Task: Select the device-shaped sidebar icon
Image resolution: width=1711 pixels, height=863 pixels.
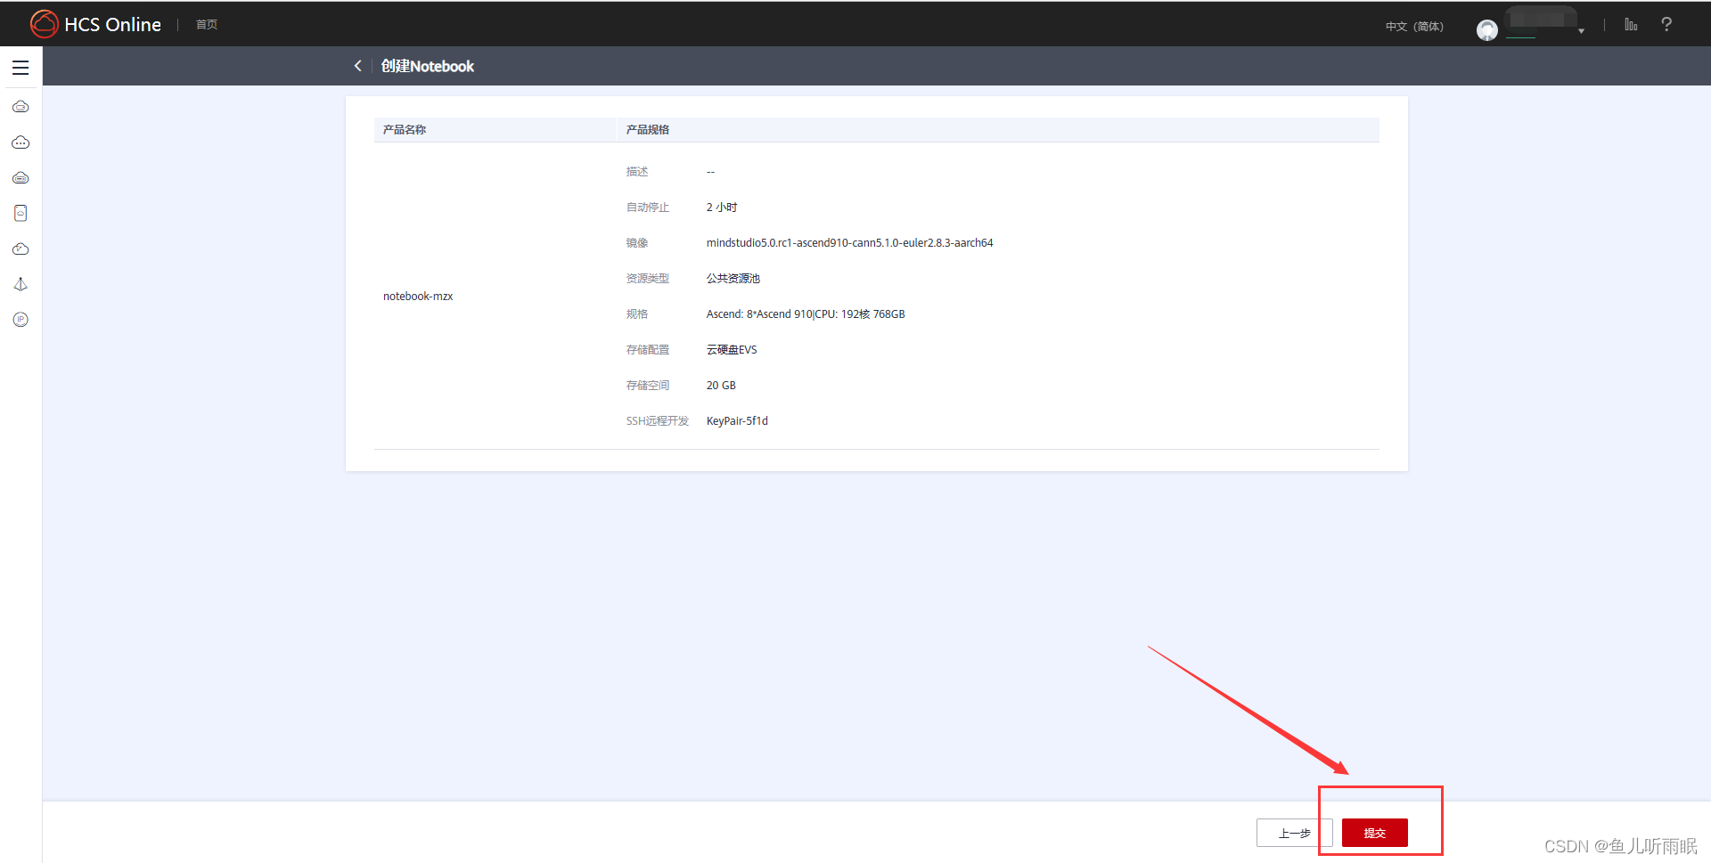Action: 20,213
